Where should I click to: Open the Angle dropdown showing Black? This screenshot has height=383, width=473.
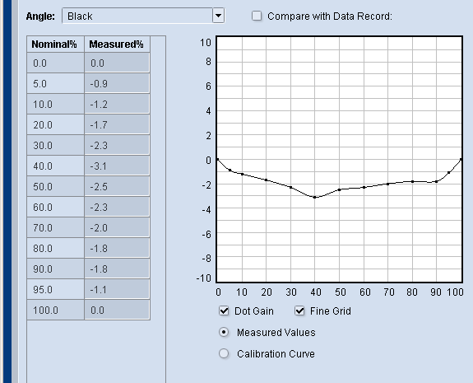point(143,16)
